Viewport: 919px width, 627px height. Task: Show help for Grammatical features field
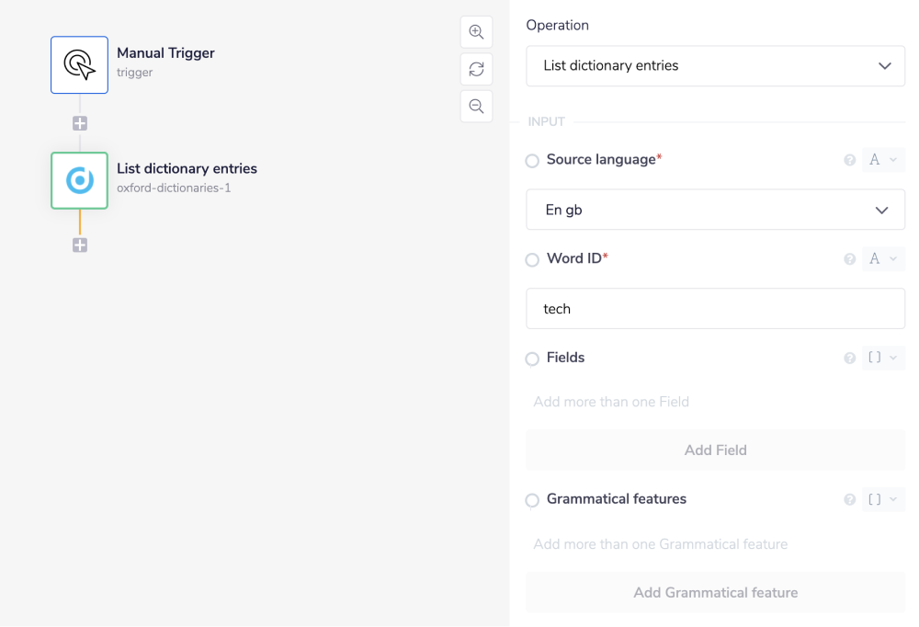(850, 500)
